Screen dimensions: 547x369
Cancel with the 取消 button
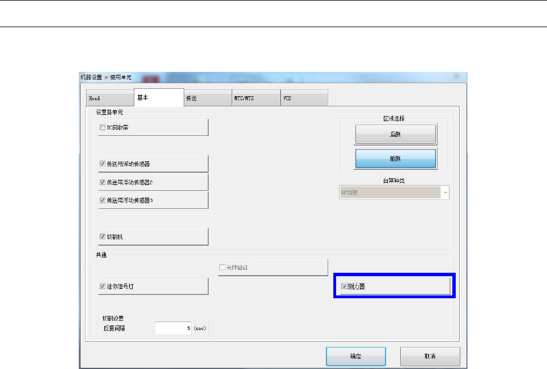click(x=430, y=356)
